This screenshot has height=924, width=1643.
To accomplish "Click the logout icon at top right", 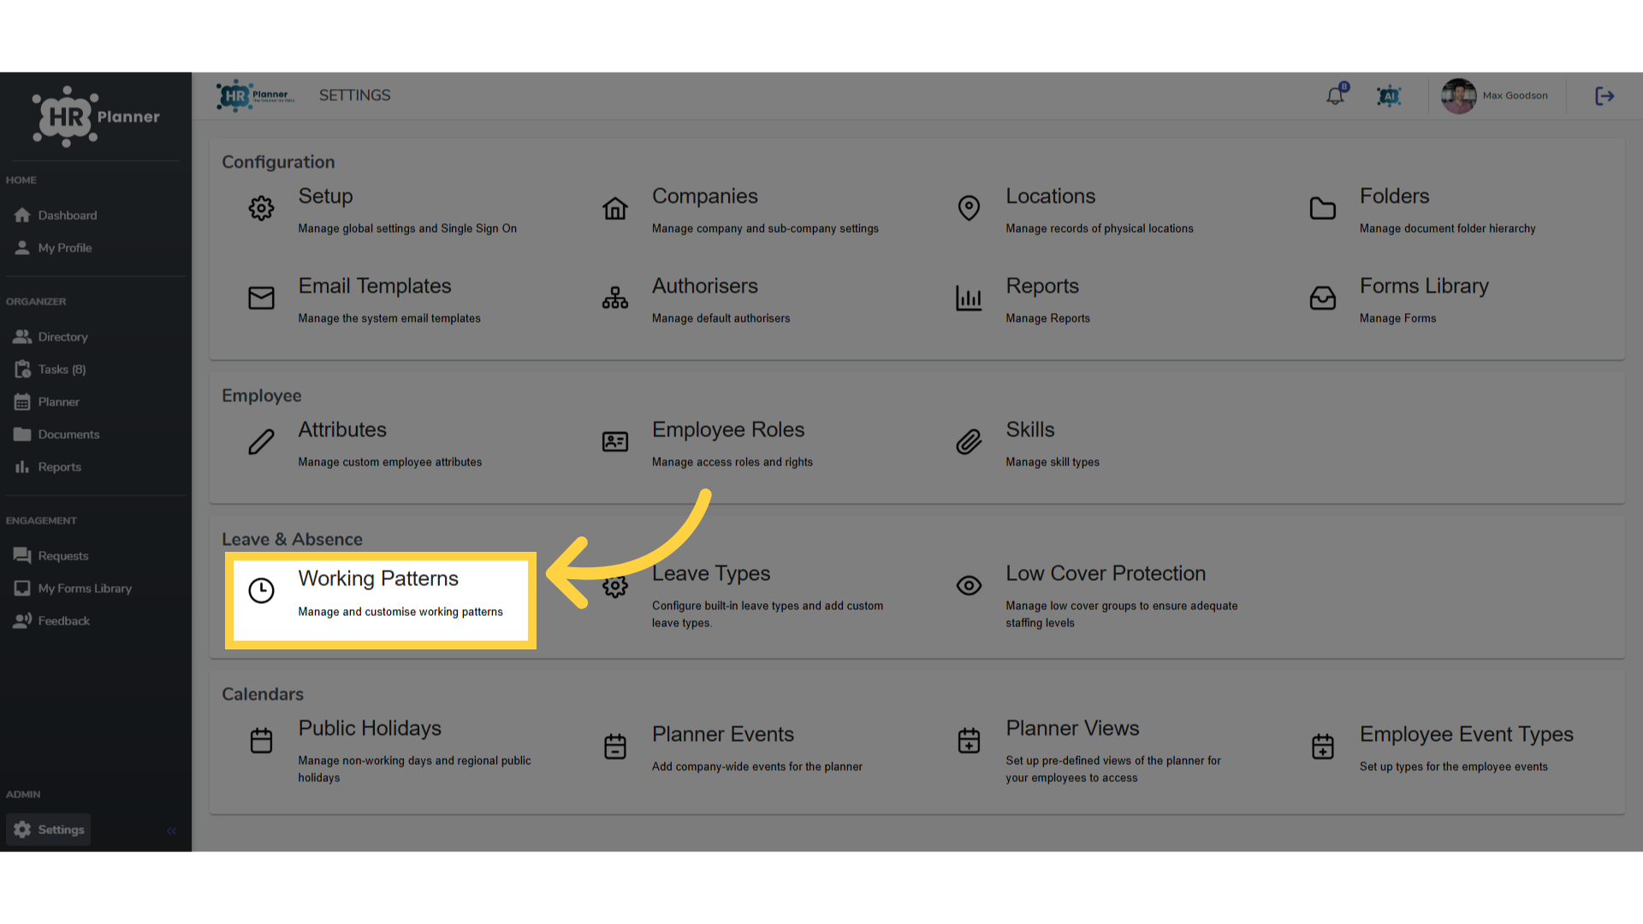I will tap(1604, 96).
